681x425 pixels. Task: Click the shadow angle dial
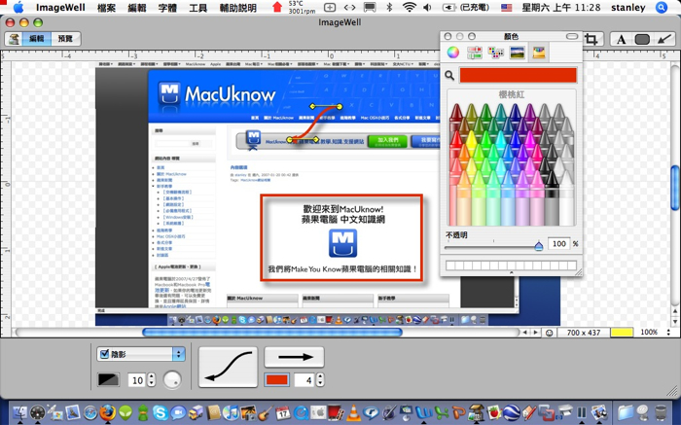(172, 380)
